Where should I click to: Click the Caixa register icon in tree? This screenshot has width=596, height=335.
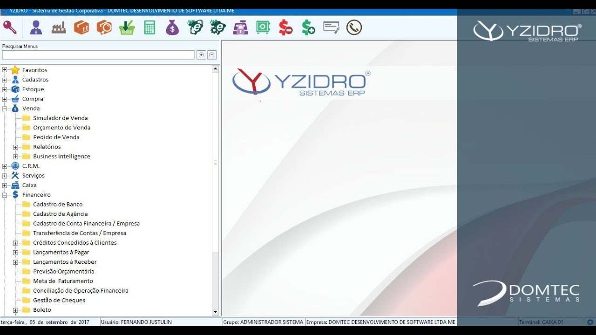click(x=15, y=185)
